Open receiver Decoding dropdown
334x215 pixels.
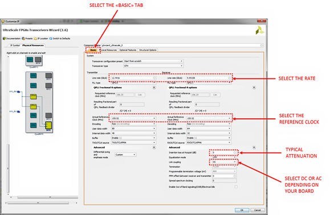coord(209,124)
